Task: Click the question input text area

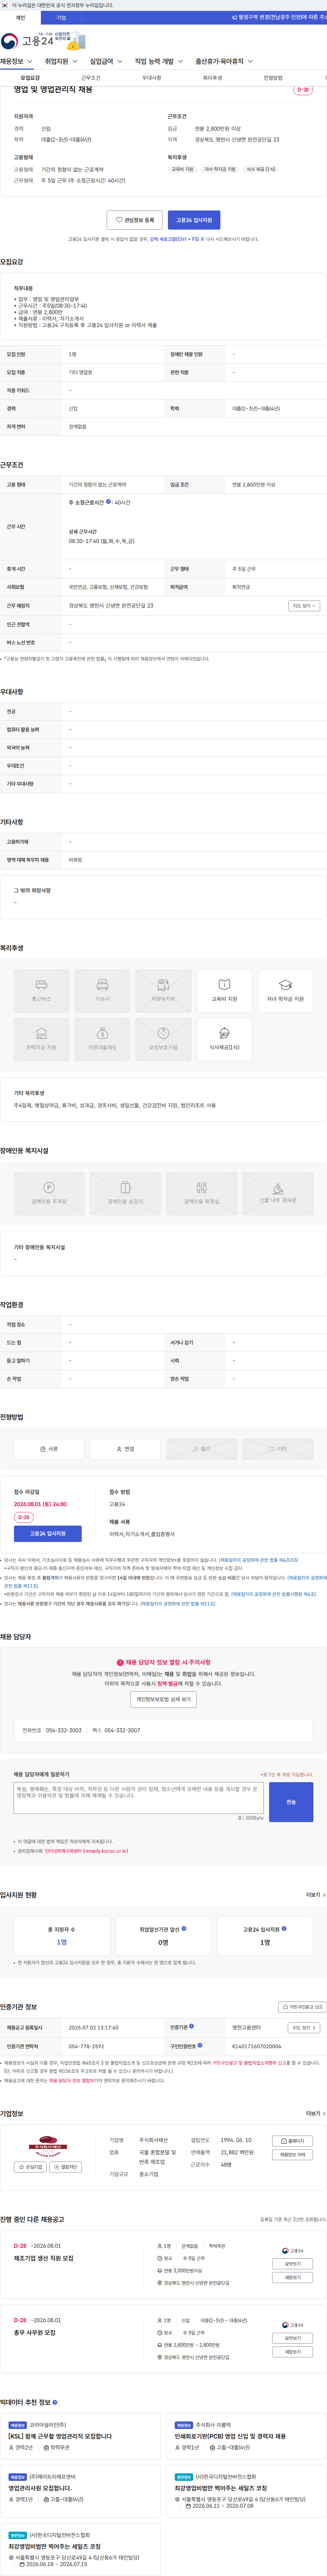Action: [x=139, y=1797]
